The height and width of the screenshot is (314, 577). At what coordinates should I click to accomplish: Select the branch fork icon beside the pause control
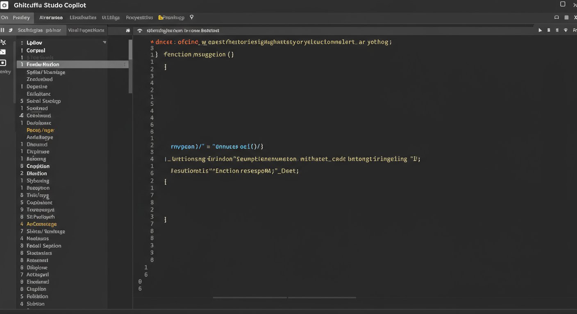click(x=10, y=30)
